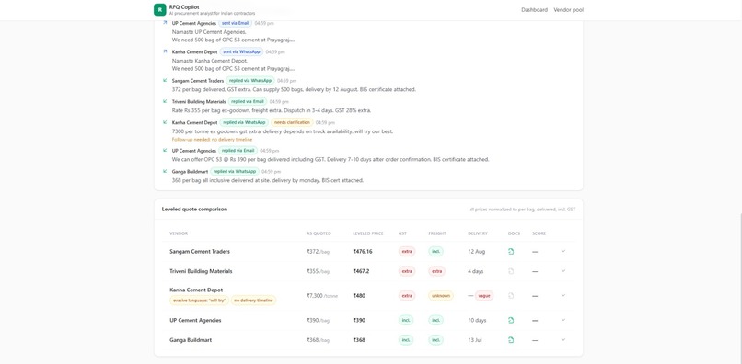This screenshot has height=364, width=742.
Task: Click the SCORE column header
Action: pos(539,233)
